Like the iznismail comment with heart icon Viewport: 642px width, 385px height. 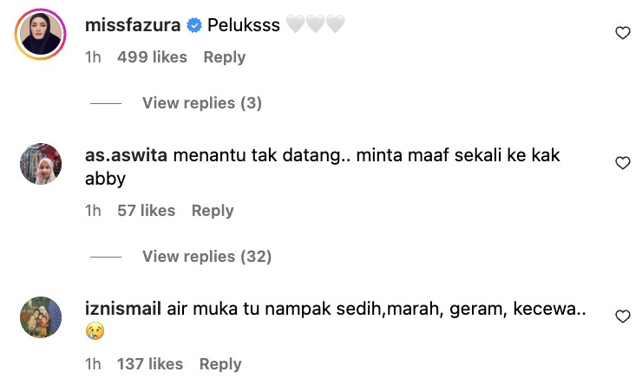(x=621, y=316)
